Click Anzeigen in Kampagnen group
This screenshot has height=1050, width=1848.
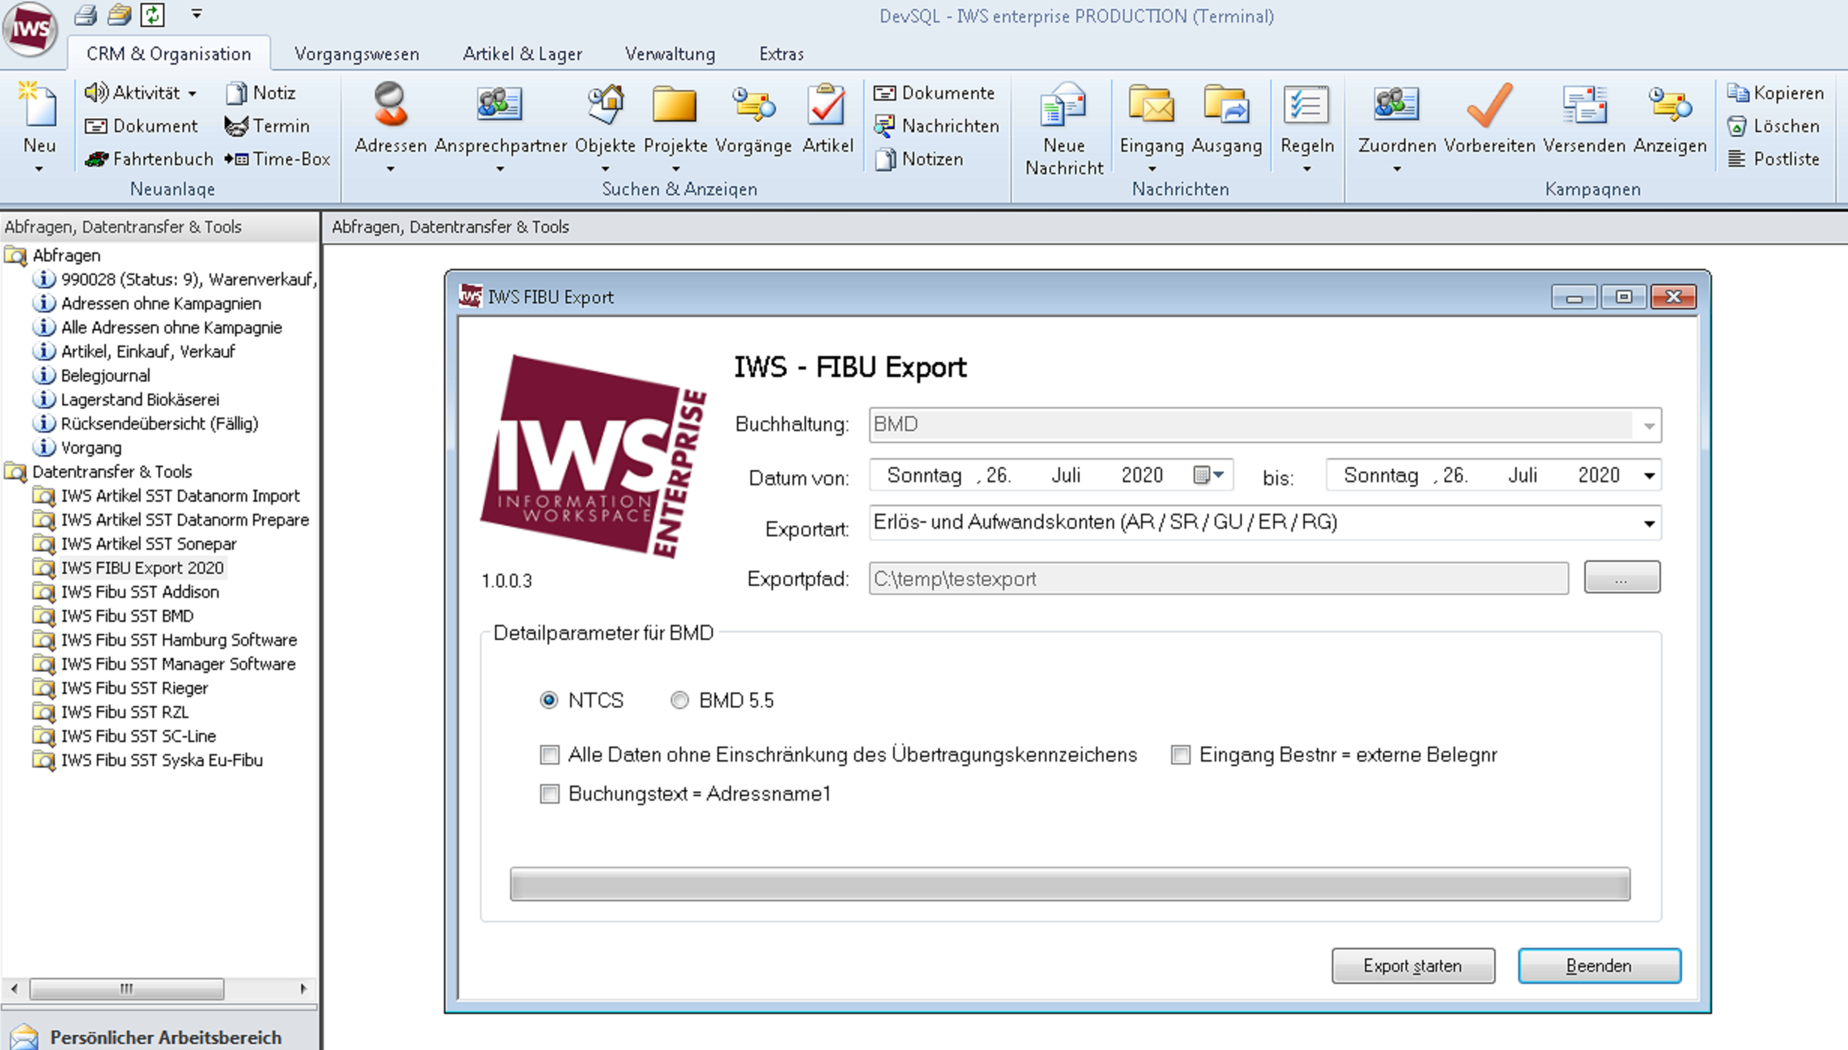[x=1670, y=119]
